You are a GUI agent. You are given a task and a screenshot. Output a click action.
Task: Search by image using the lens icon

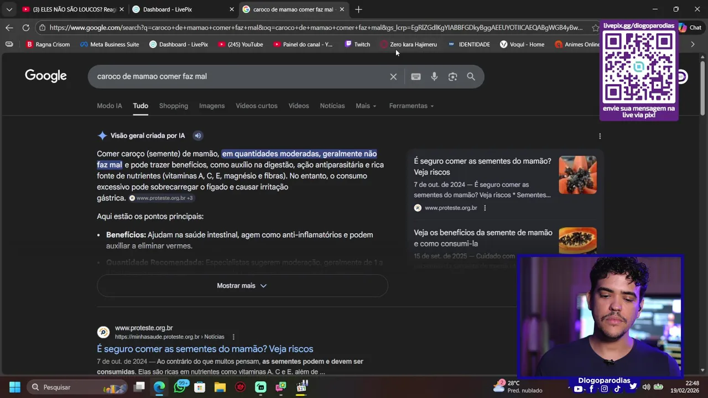pos(452,77)
